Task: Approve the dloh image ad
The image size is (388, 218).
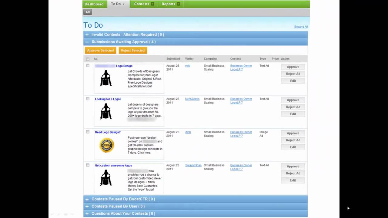Action: point(293,133)
